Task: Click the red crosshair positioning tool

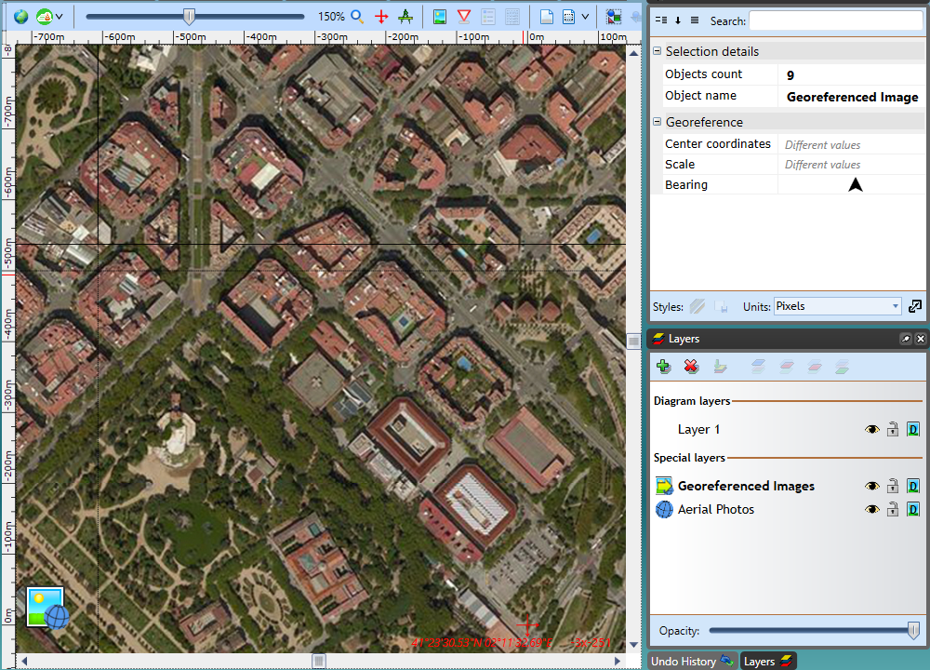Action: click(381, 16)
